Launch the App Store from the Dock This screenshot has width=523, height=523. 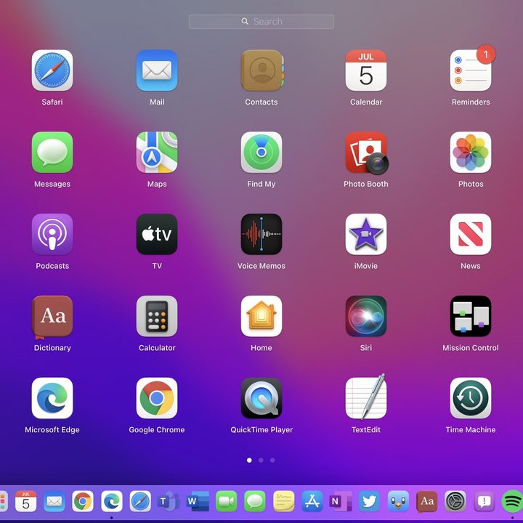pos(312,501)
